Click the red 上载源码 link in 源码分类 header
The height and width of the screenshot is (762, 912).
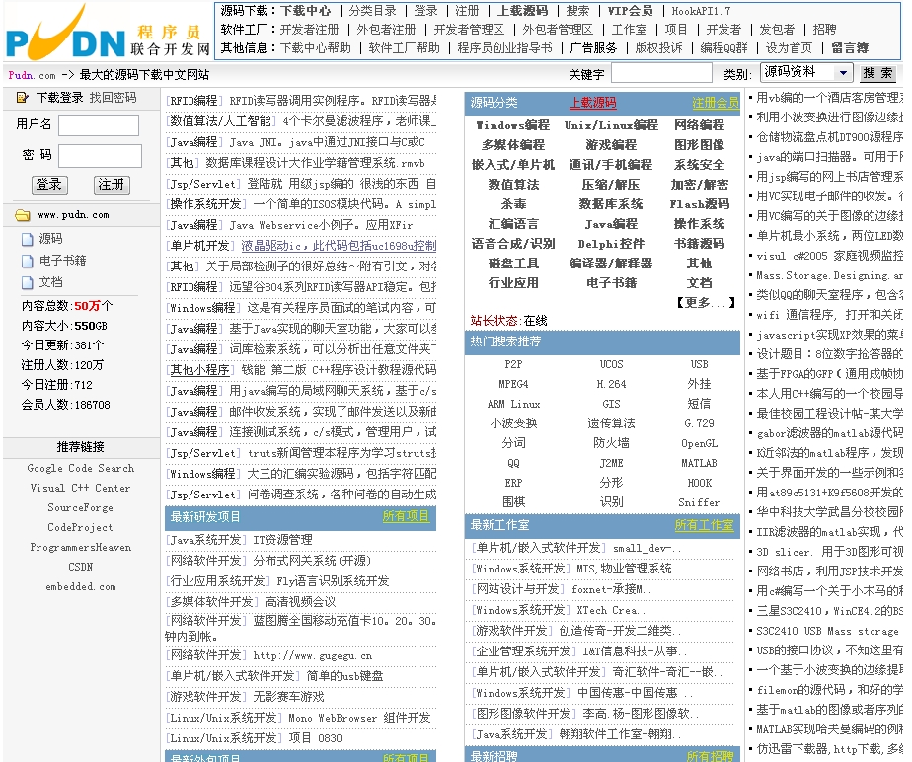coord(592,103)
